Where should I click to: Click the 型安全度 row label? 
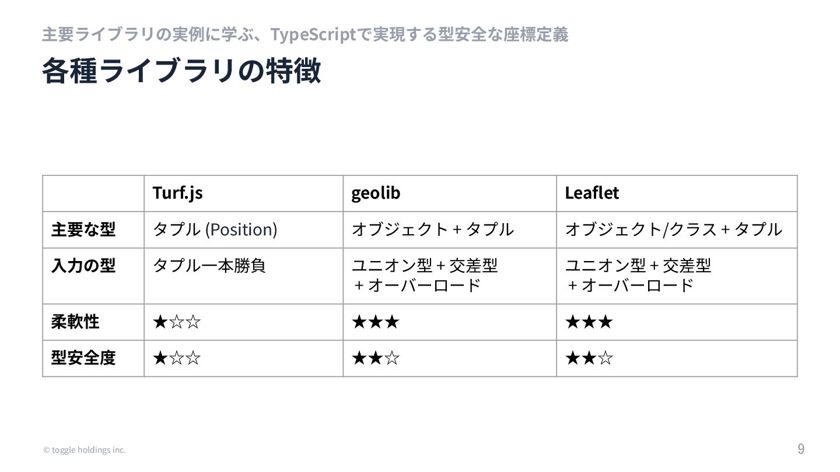83,358
